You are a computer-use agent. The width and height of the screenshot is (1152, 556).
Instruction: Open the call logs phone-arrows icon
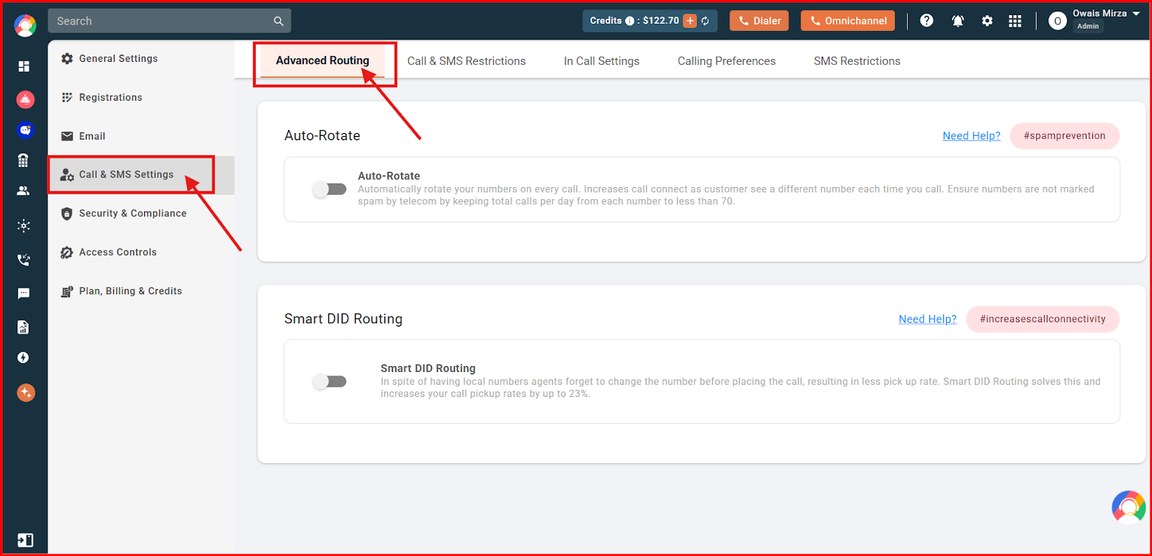tap(24, 260)
